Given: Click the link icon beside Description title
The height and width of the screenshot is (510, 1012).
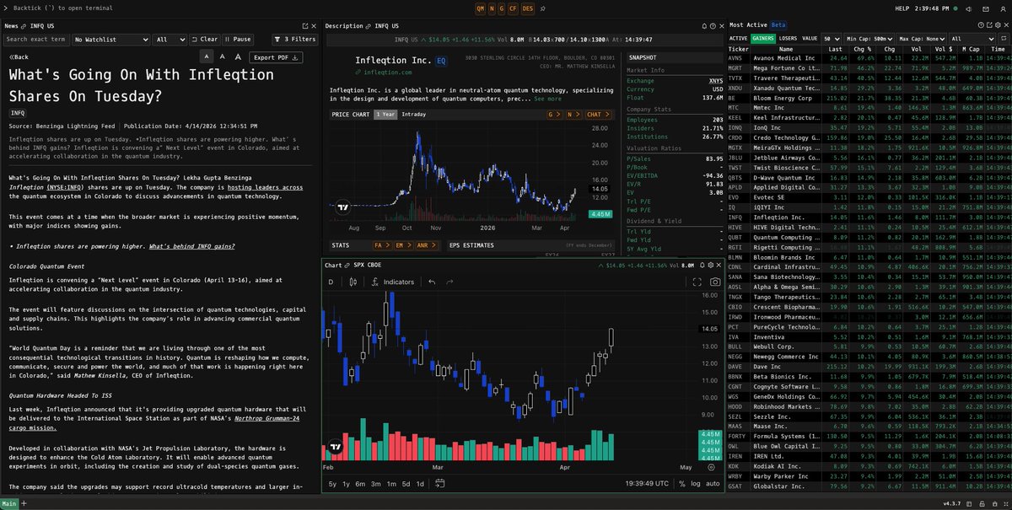Looking at the screenshot, I should 369,25.
